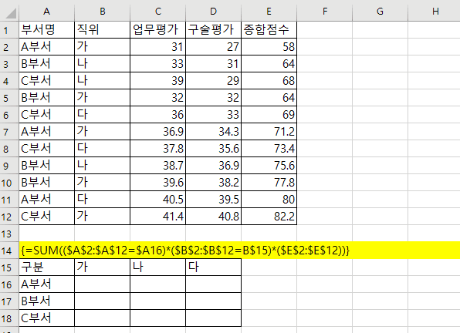460x333 pixels.
Task: Select the cell with value 71.2
Action: (x=269, y=132)
